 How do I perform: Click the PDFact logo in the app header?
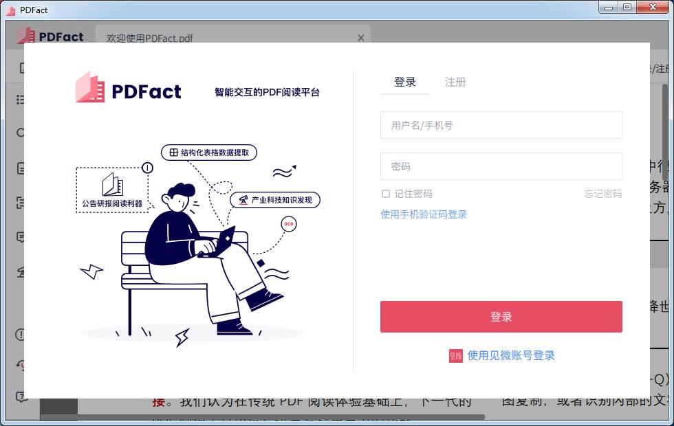tap(50, 36)
